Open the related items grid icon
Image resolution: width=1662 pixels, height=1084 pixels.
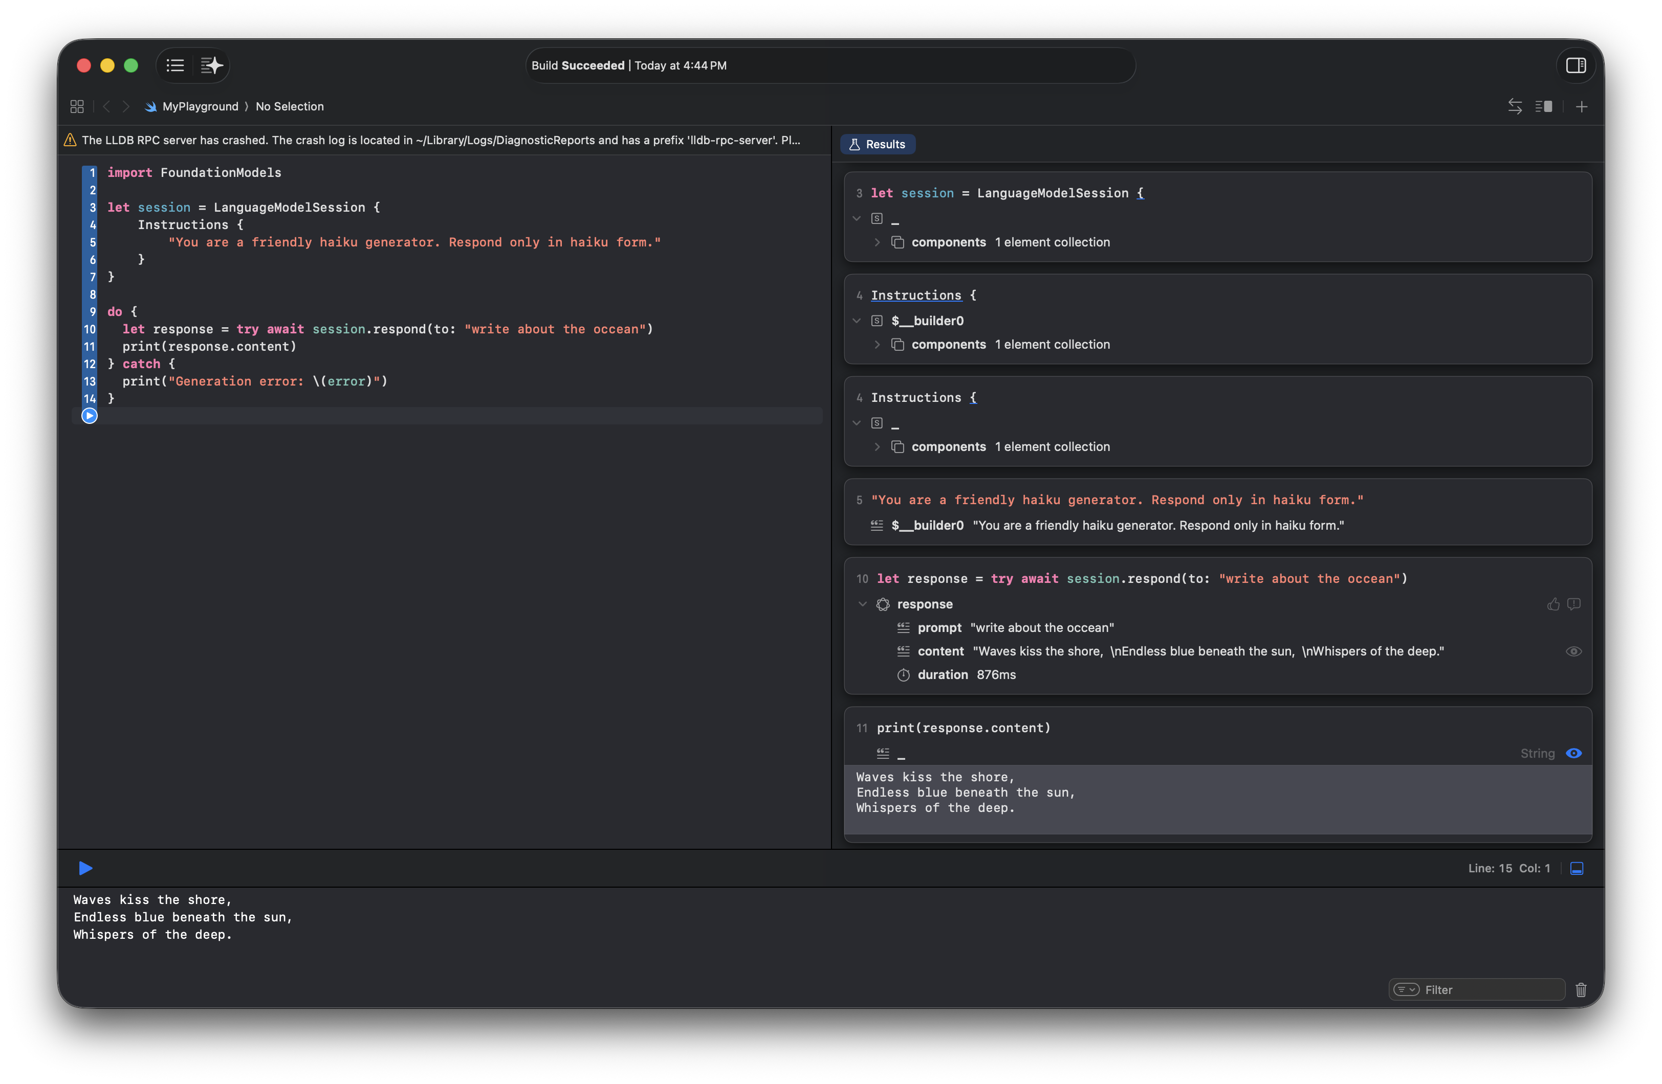[77, 106]
